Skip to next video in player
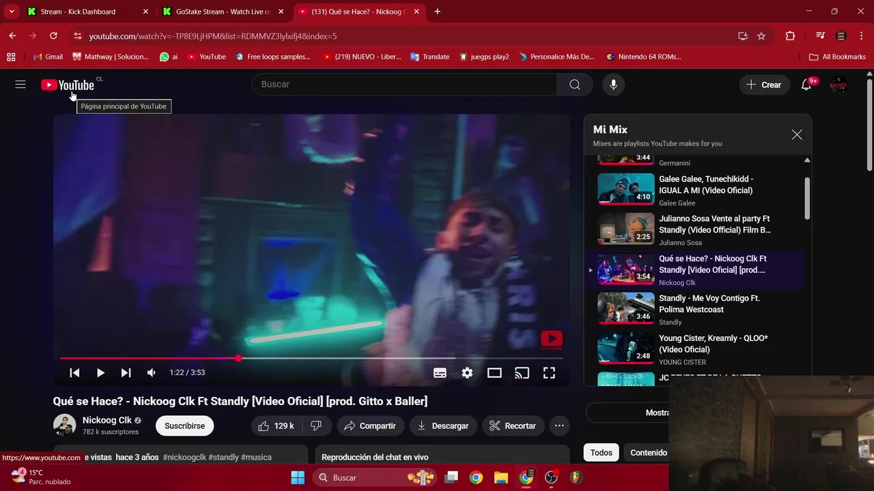 tap(126, 373)
